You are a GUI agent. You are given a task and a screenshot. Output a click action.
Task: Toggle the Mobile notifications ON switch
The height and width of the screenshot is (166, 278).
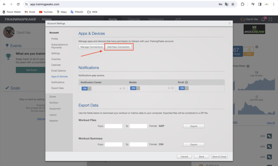click(x=135, y=88)
